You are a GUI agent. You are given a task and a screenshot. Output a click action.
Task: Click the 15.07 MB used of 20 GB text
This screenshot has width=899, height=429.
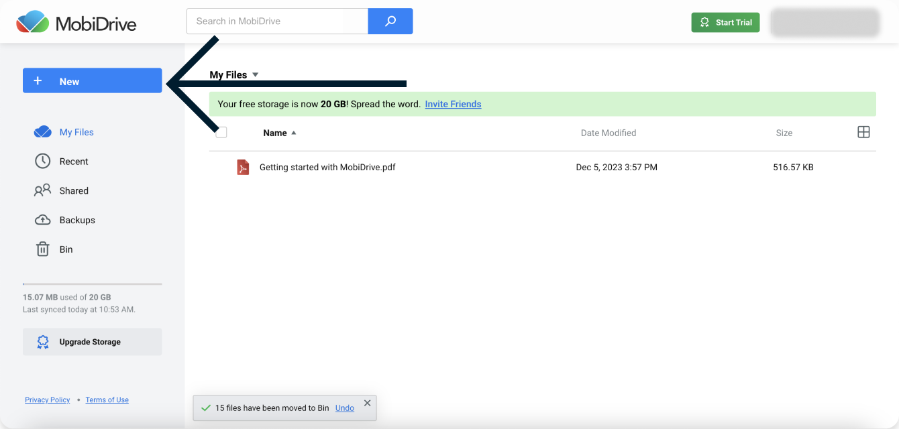pyautogui.click(x=67, y=297)
